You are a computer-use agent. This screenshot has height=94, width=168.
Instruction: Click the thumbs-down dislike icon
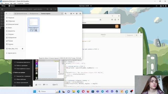coord(44,85)
